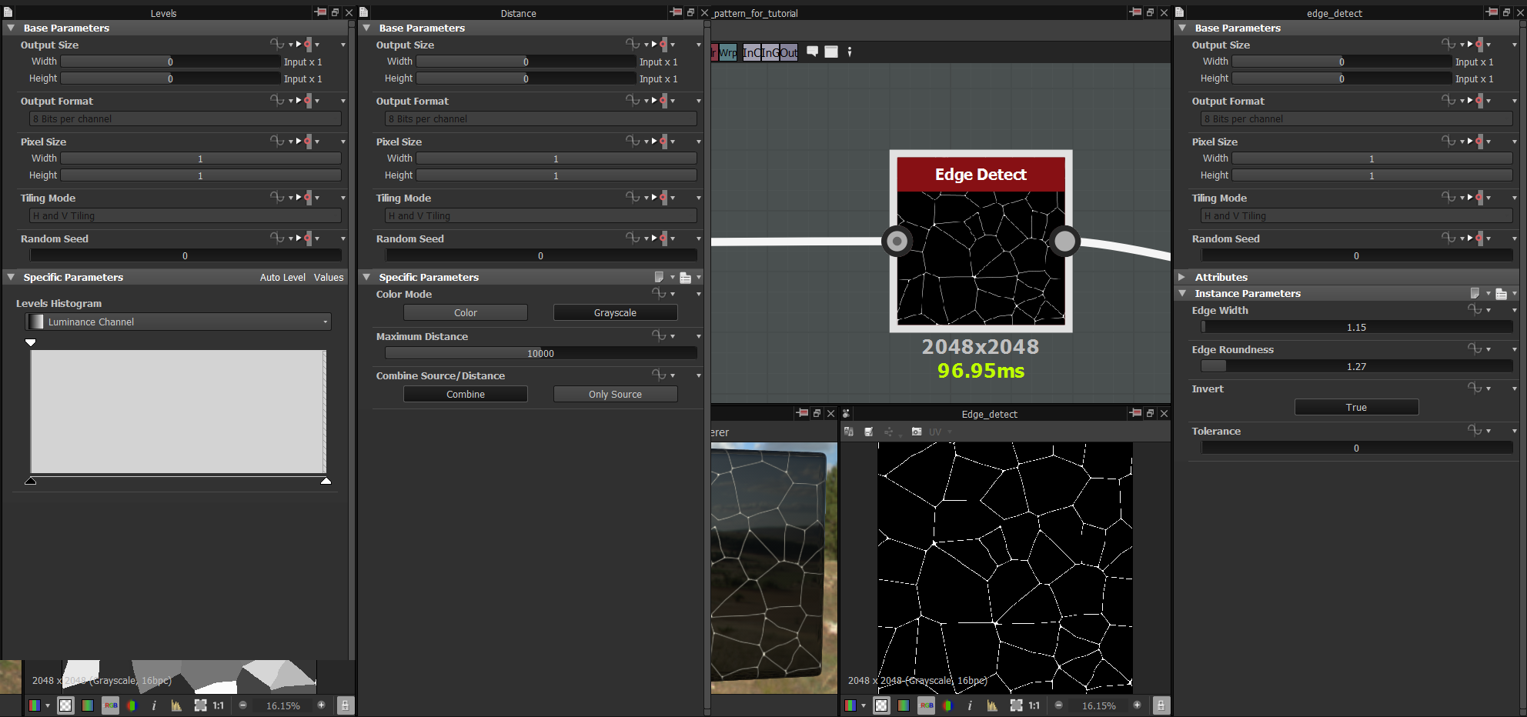Toggle view lock in Edge_detect 2D view
The image size is (1527, 717).
[x=1161, y=705]
